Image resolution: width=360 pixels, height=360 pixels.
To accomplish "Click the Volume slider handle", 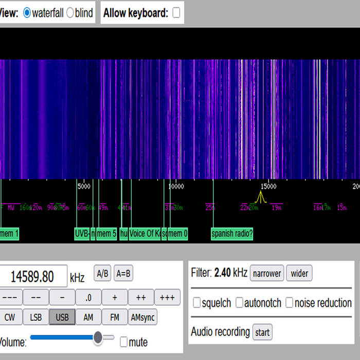I will click(x=98, y=337).
